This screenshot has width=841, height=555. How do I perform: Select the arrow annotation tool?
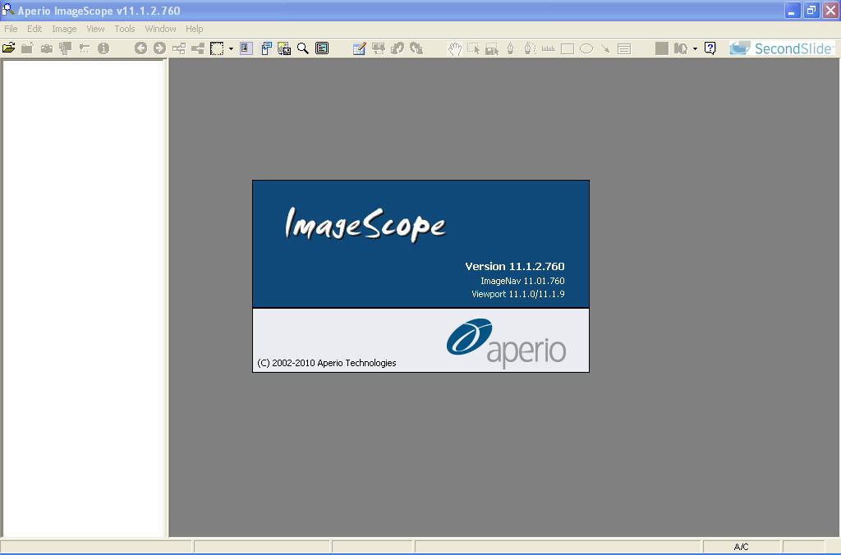(x=605, y=48)
